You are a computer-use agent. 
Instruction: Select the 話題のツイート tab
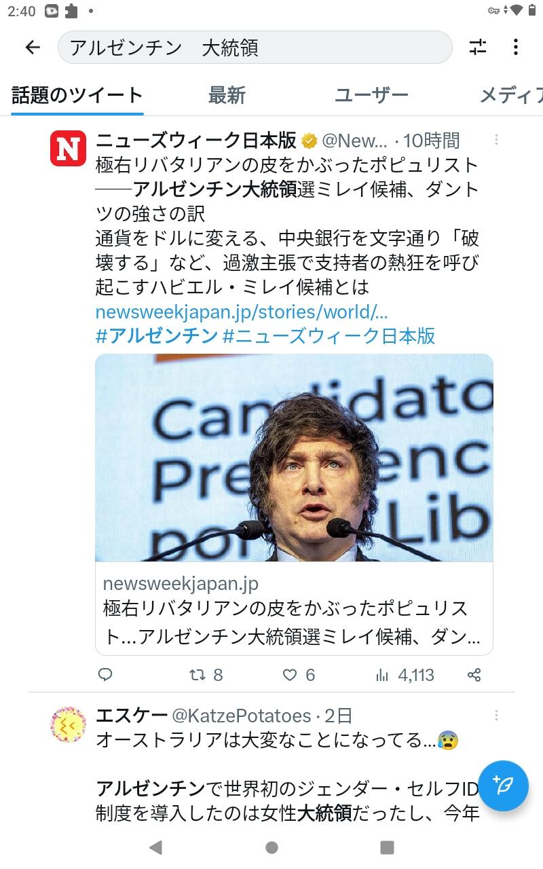click(x=77, y=96)
